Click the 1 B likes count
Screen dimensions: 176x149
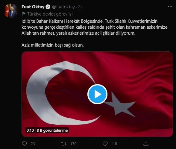114,144
